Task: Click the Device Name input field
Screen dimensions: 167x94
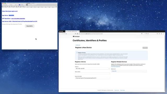Action: pos(92,74)
